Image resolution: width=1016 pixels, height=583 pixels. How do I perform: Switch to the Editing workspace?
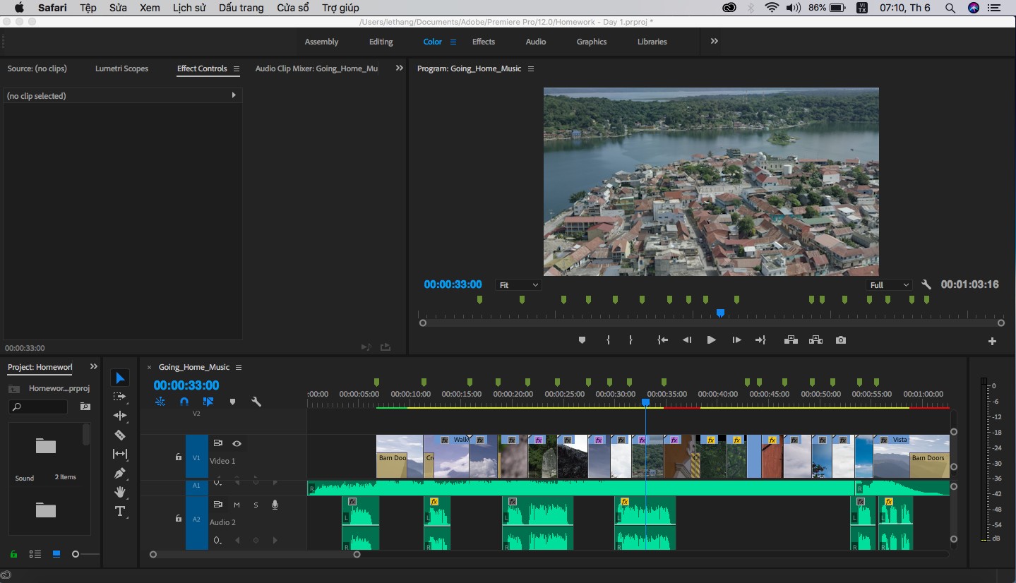pyautogui.click(x=381, y=42)
